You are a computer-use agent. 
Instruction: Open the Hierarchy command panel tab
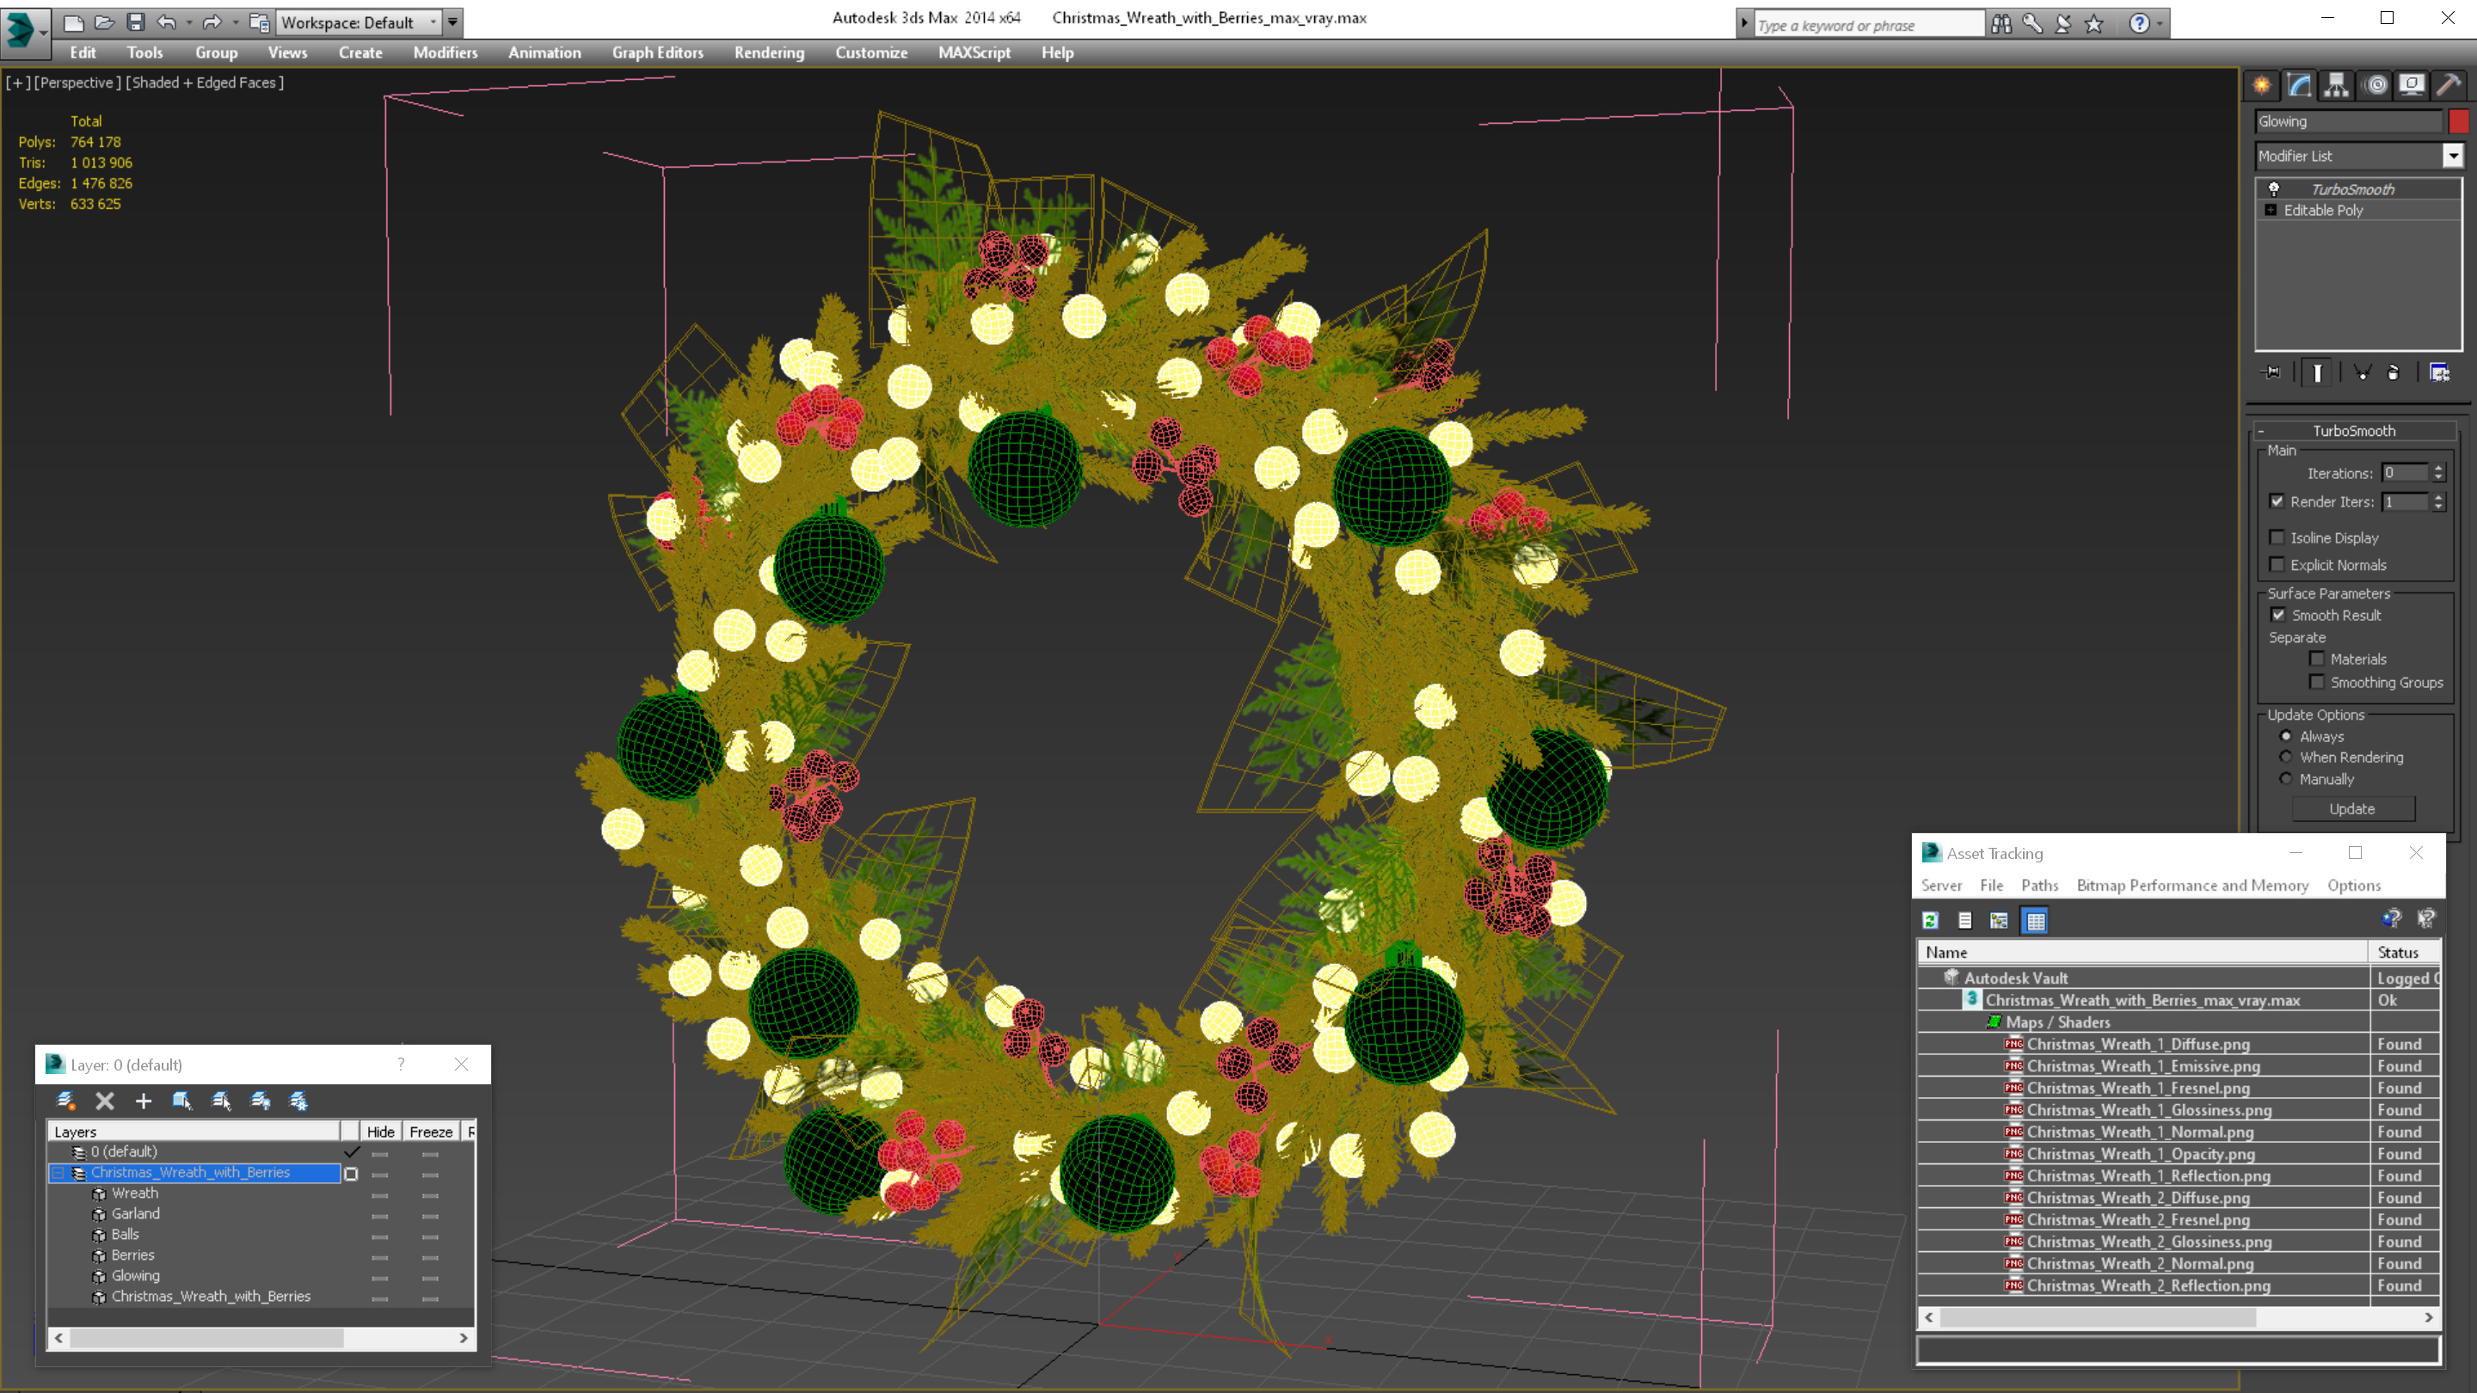(2337, 86)
